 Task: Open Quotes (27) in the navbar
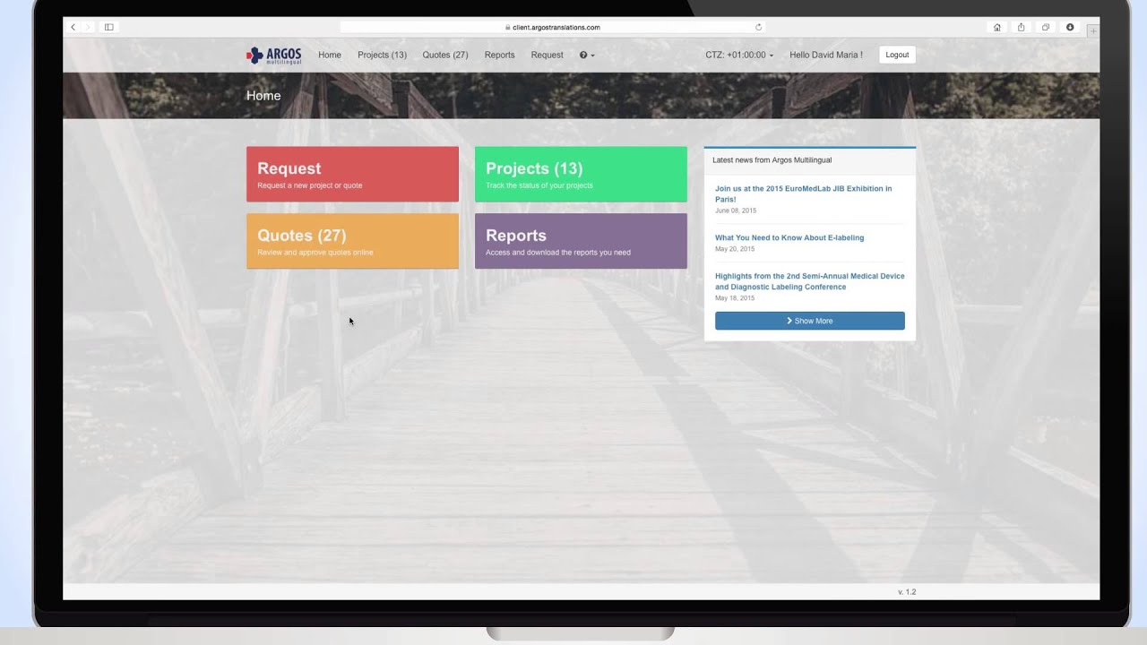click(x=445, y=55)
